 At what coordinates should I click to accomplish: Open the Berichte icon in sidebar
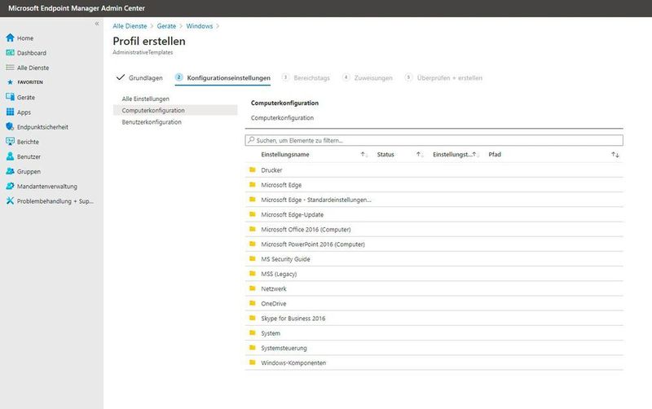pos(10,141)
